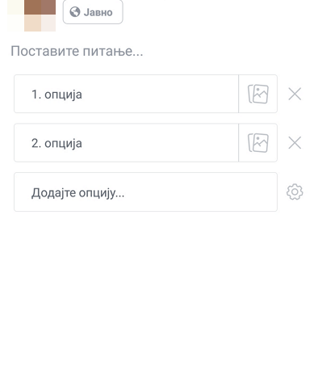The height and width of the screenshot is (392, 314).
Task: Open the Јавно audience selector
Action: 93,12
